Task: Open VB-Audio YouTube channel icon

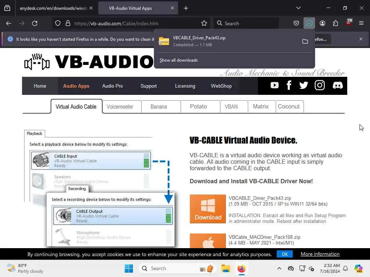Action: [275, 85]
